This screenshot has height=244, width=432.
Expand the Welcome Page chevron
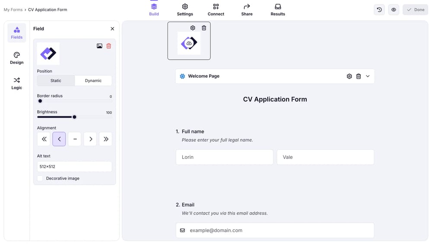tap(368, 76)
